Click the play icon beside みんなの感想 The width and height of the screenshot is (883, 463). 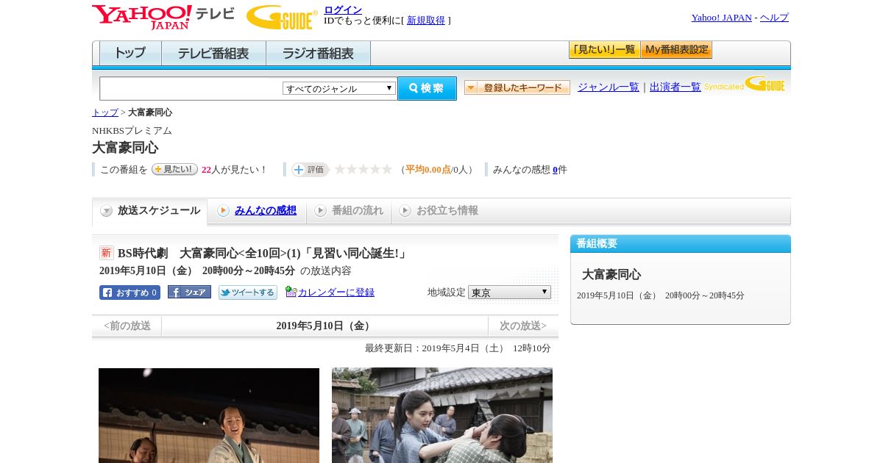pos(223,211)
